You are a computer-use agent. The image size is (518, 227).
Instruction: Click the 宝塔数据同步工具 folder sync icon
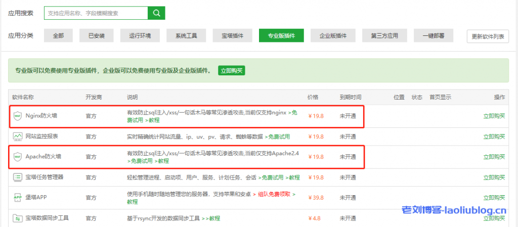pyautogui.click(x=17, y=218)
